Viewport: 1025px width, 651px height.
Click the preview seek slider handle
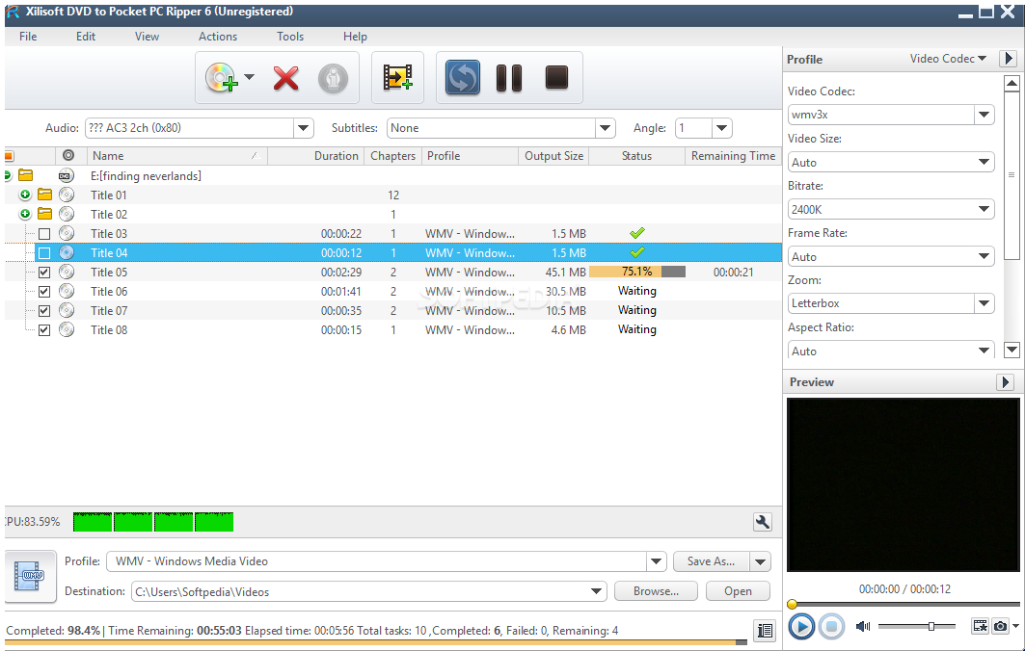coord(793,605)
